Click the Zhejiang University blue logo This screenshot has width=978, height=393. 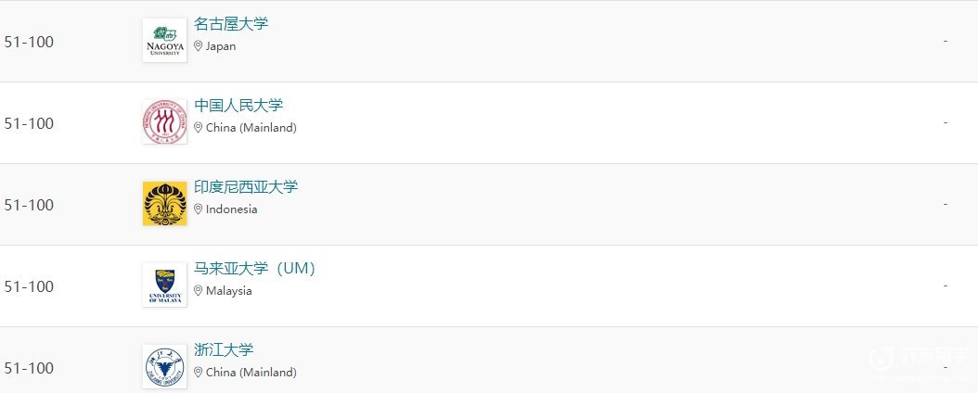click(x=164, y=367)
